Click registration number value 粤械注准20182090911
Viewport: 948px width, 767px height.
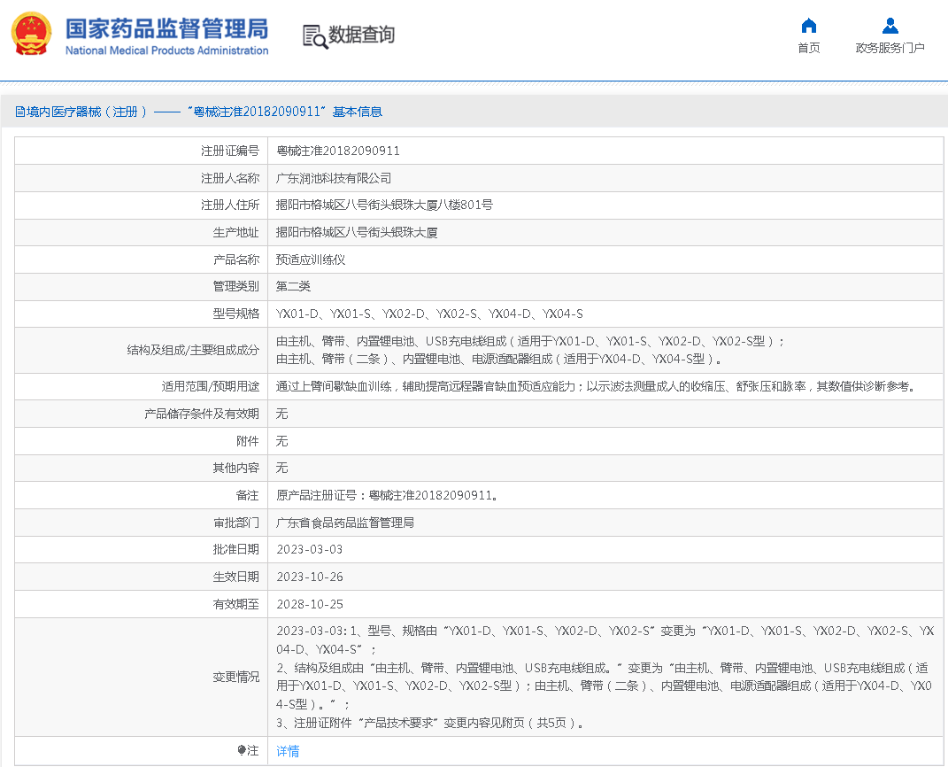click(x=337, y=151)
